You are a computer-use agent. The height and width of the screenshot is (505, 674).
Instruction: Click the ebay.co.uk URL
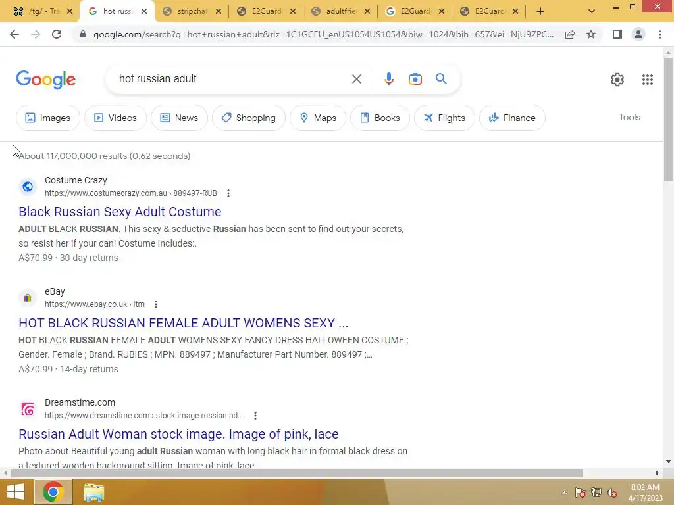point(95,304)
